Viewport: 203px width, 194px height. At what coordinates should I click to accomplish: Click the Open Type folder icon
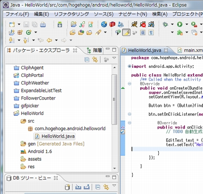(x=73, y=33)
